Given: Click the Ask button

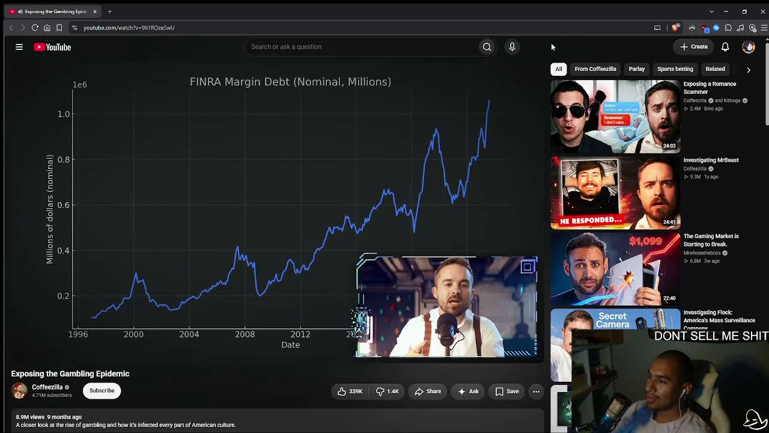Looking at the screenshot, I should coord(468,392).
